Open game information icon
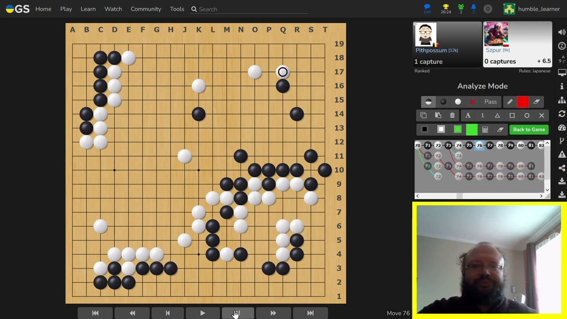Screen dimensions: 567x319 [562, 86]
